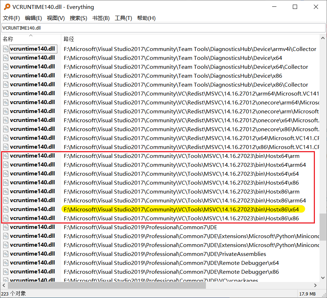This screenshot has height=298, width=327.
Task: Click path ending in bin\Hostx86\x86
Action: pos(181,218)
